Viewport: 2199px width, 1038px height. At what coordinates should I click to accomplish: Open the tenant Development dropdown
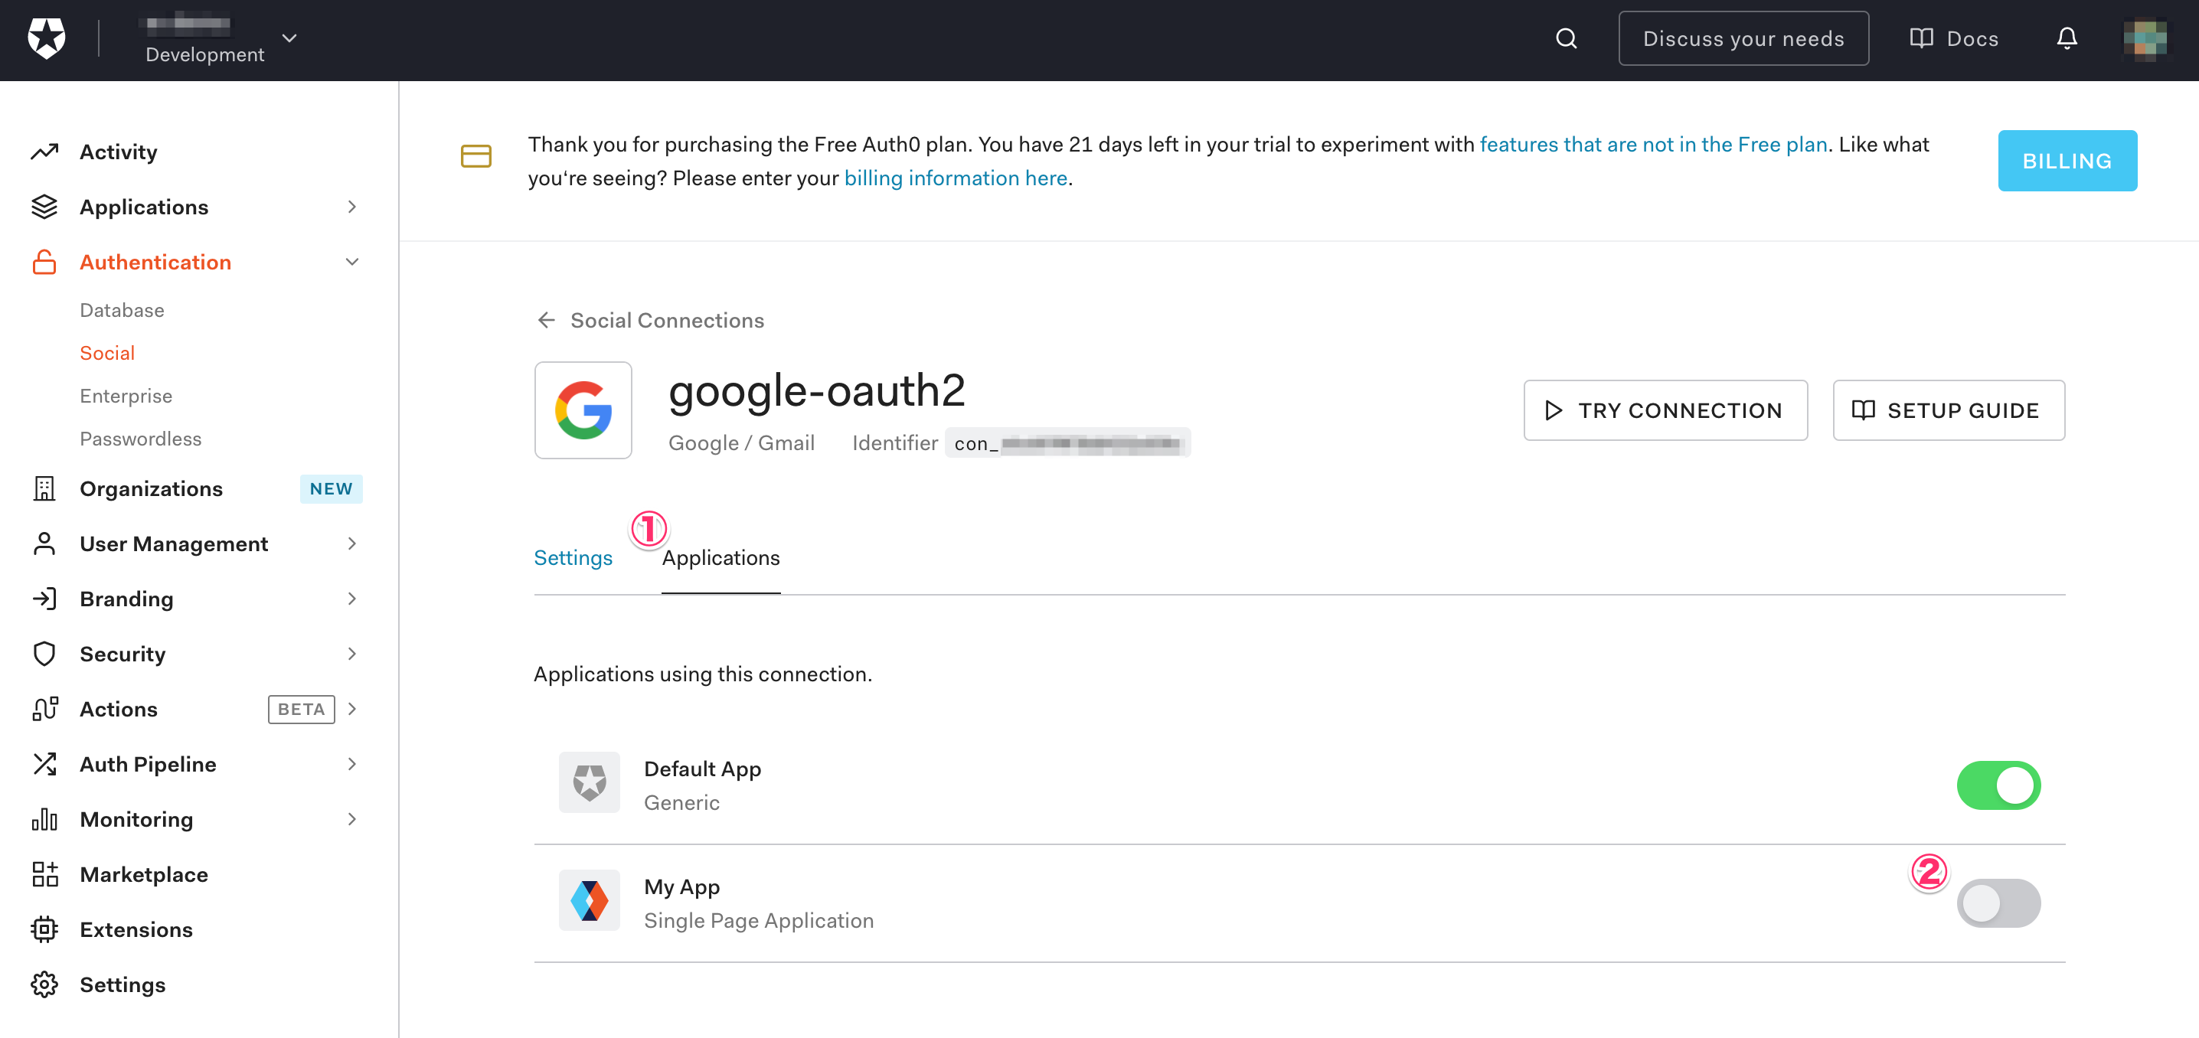tap(289, 38)
